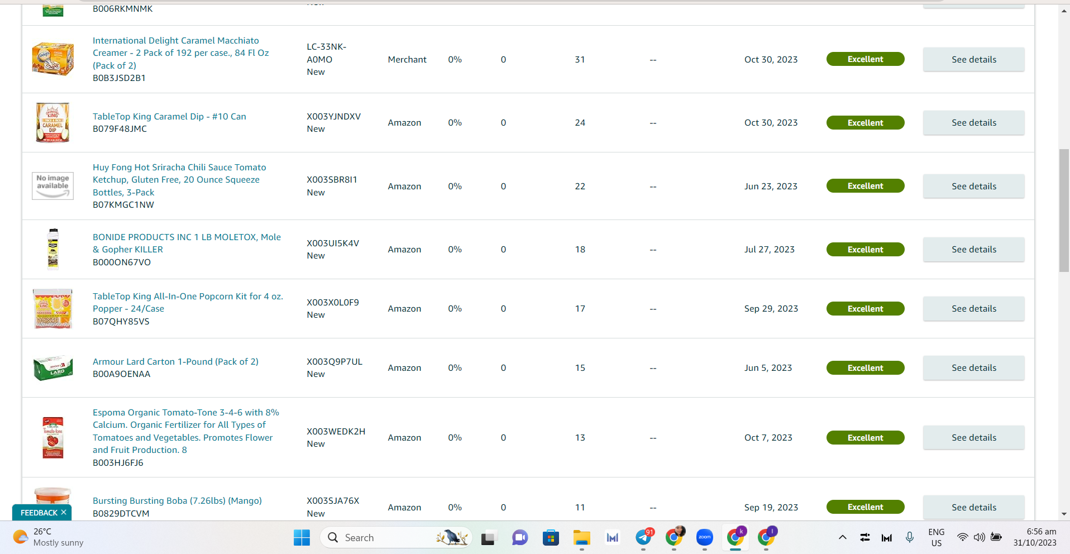Image resolution: width=1070 pixels, height=554 pixels.
Task: Open Huy Fong Hot Sriracha Chili Sauce listing
Action: point(179,180)
